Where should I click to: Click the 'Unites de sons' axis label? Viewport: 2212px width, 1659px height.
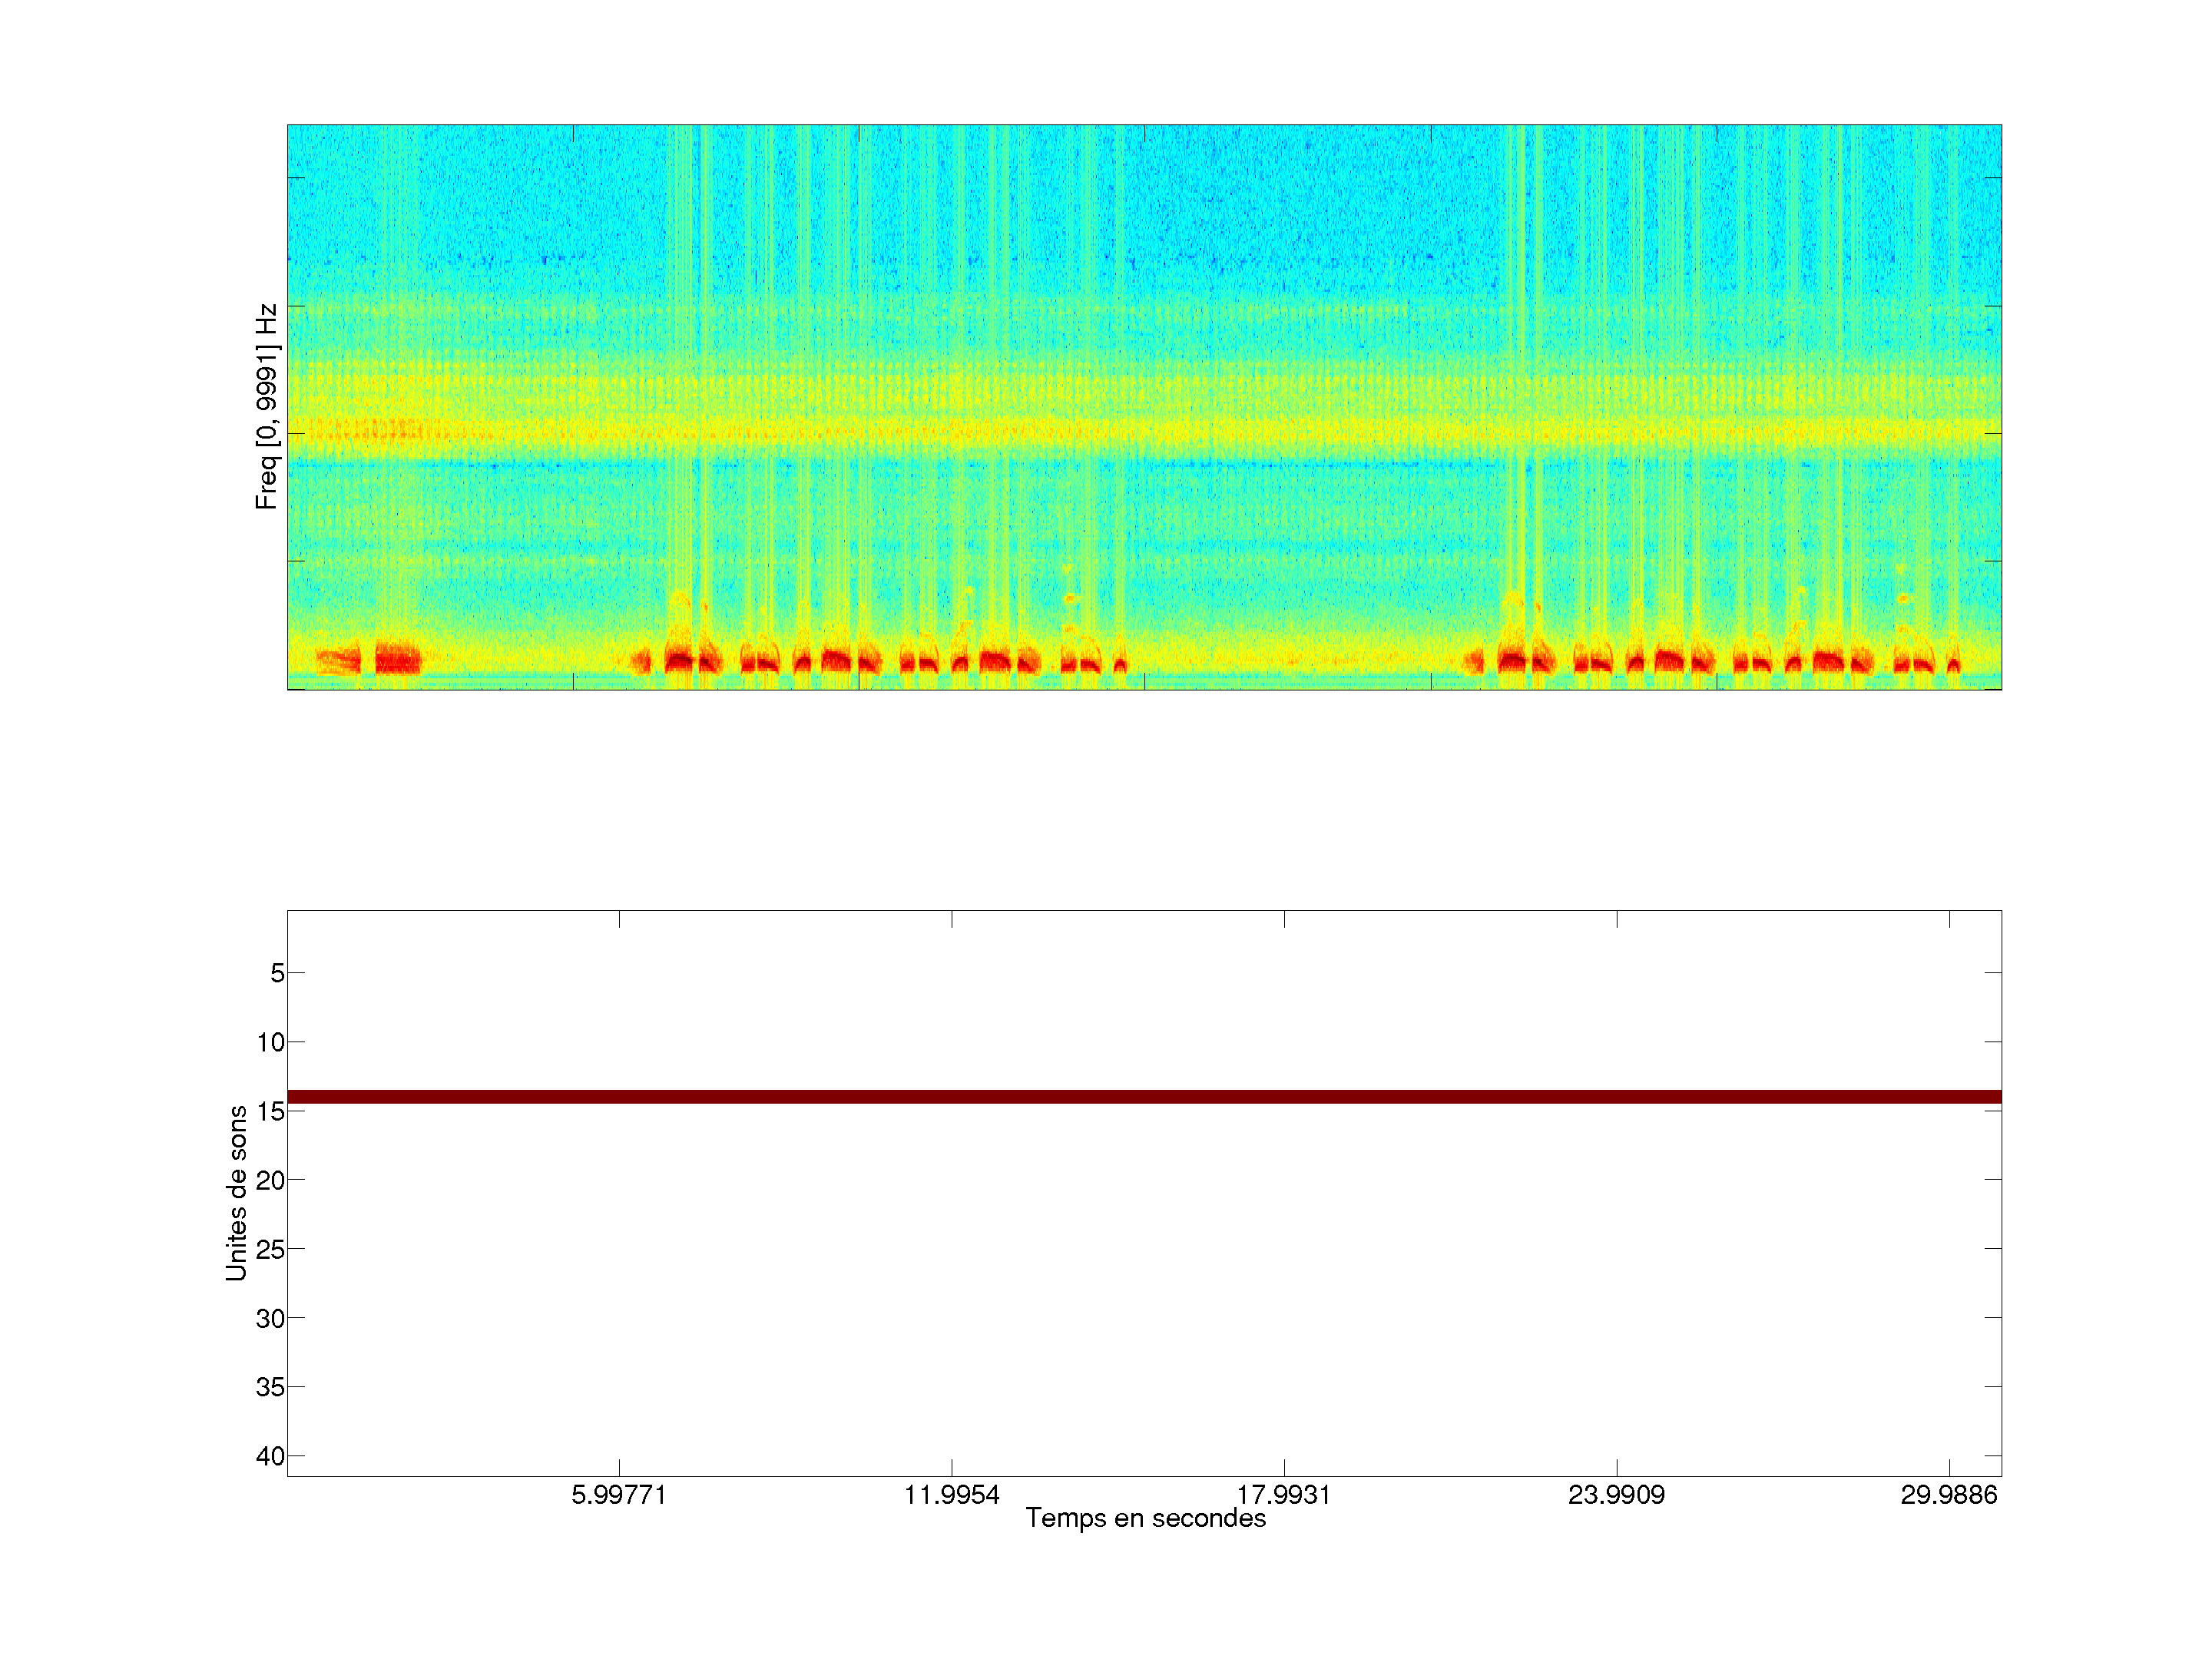[236, 1193]
